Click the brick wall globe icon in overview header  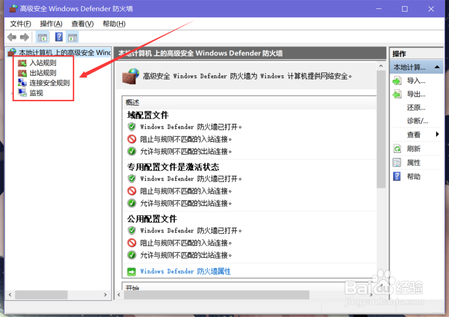click(x=131, y=76)
